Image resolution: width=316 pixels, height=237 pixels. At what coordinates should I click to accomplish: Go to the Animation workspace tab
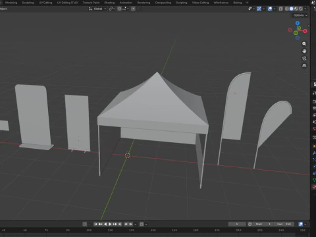click(126, 3)
